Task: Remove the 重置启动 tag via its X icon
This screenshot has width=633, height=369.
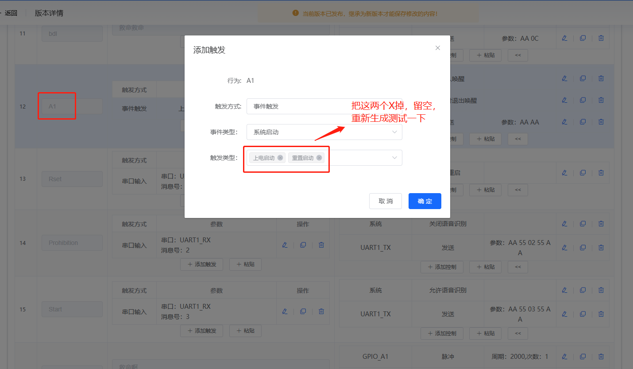Action: tap(319, 157)
